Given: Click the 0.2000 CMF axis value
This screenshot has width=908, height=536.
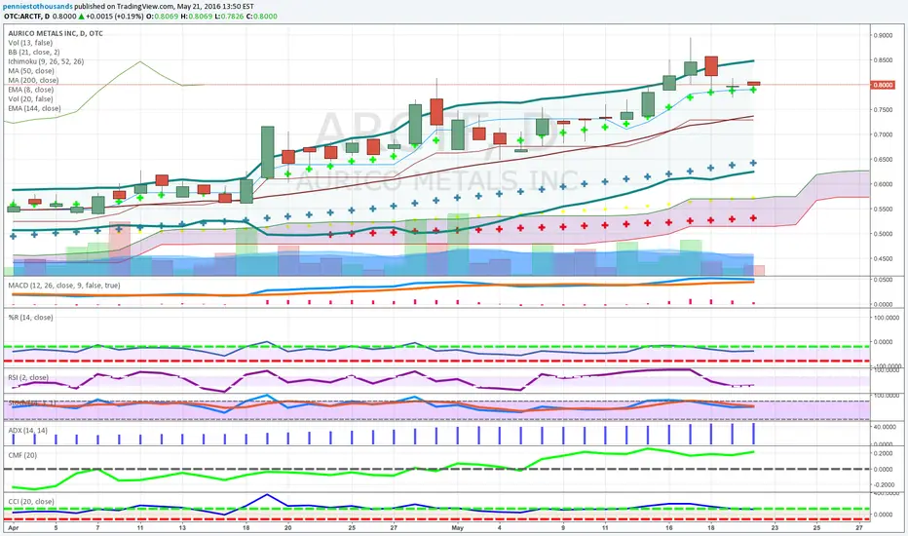Looking at the screenshot, I should [x=883, y=454].
